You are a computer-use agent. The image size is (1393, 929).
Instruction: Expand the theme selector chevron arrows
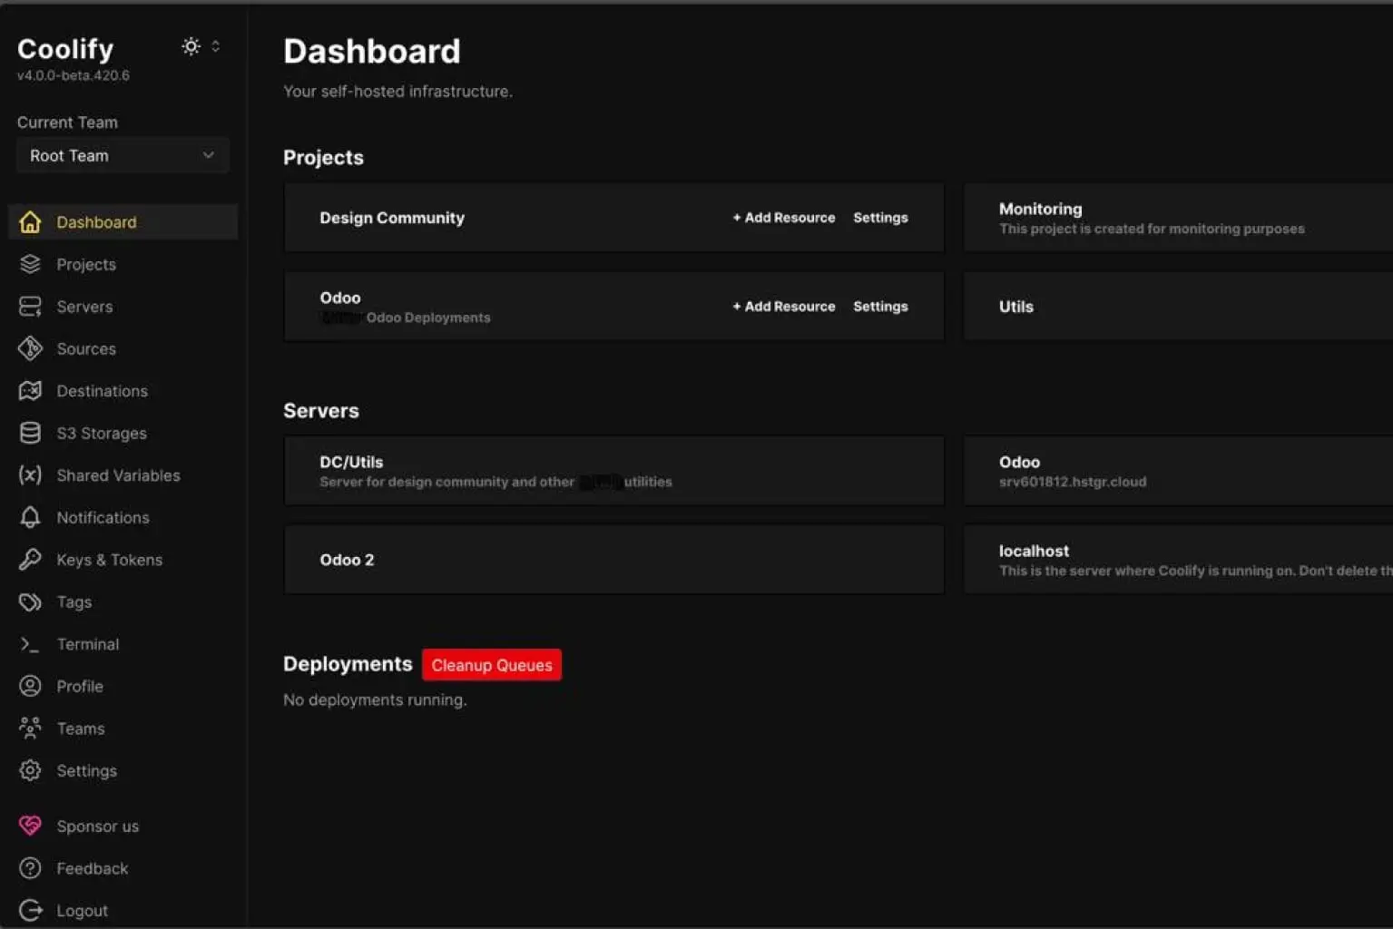pos(216,46)
